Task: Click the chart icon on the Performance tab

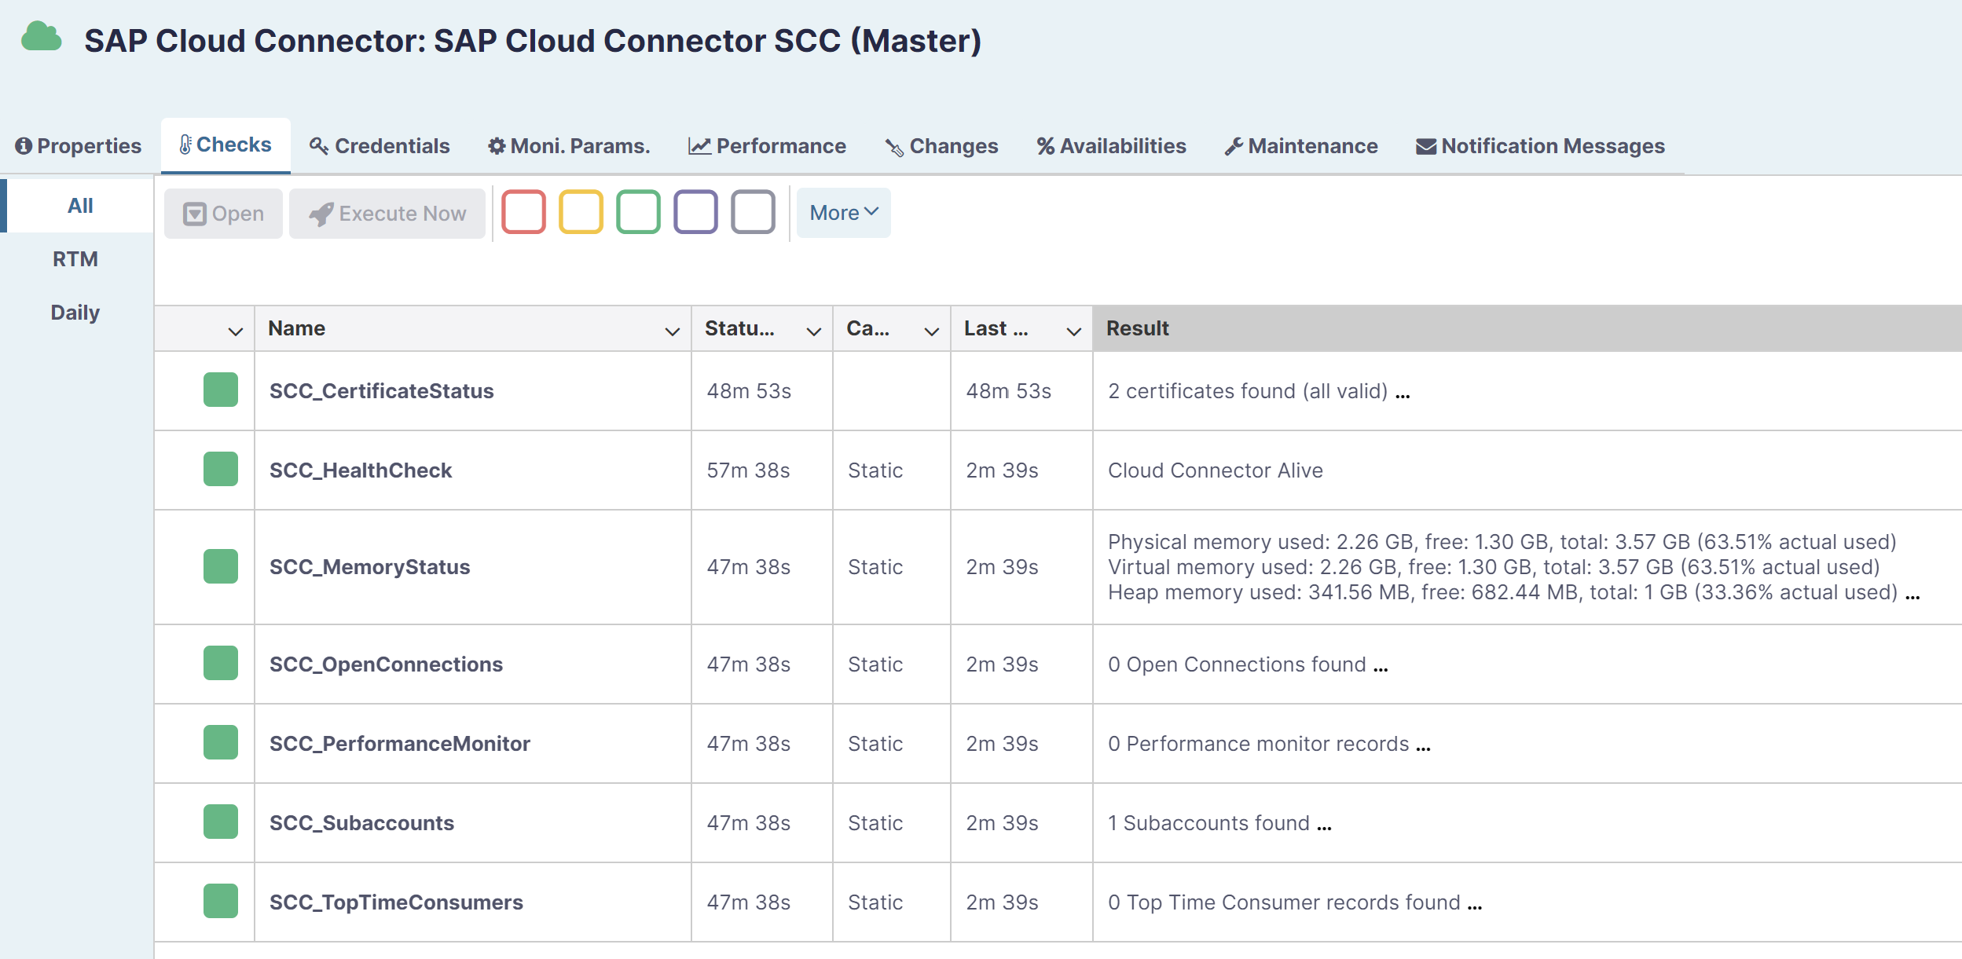Action: pyautogui.click(x=699, y=145)
